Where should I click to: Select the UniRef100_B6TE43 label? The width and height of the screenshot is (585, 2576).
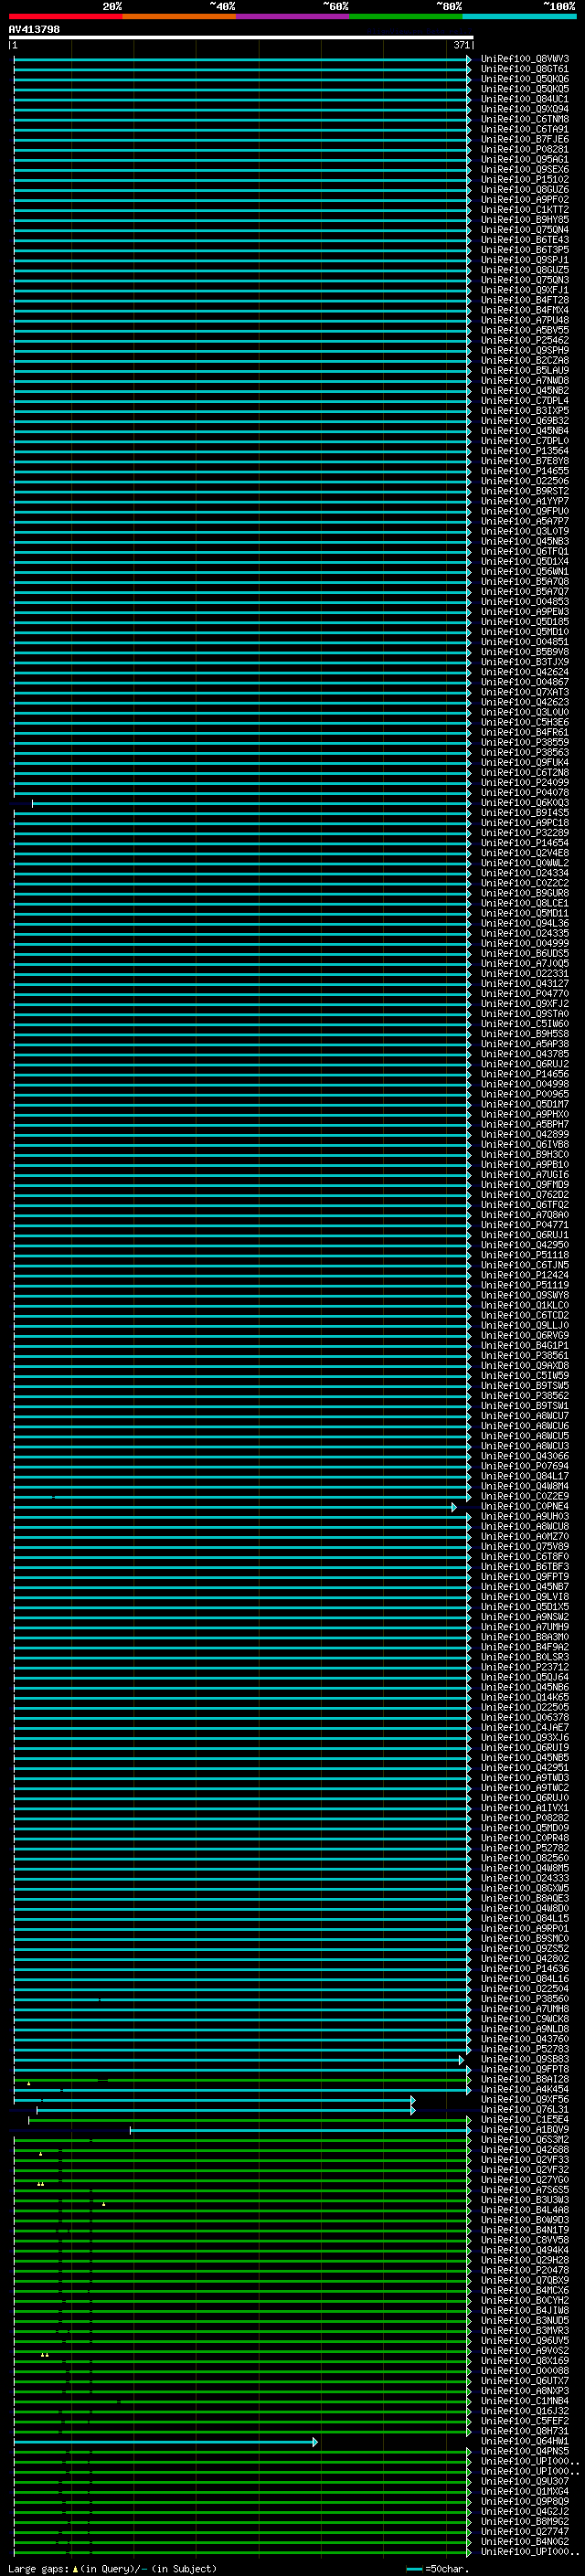coord(525,239)
